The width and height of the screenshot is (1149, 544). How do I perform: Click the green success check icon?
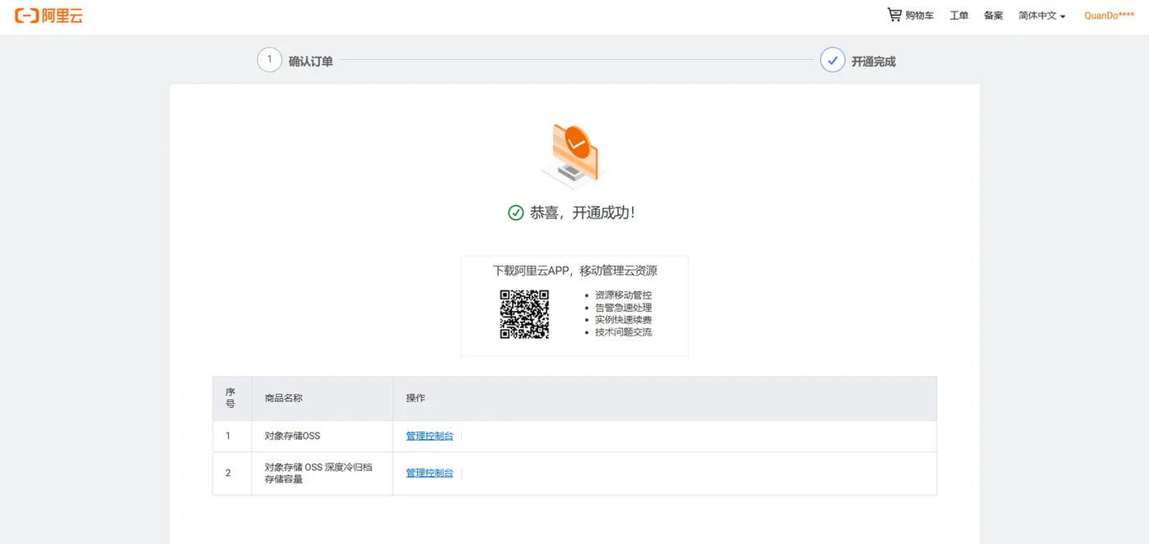[x=515, y=213]
